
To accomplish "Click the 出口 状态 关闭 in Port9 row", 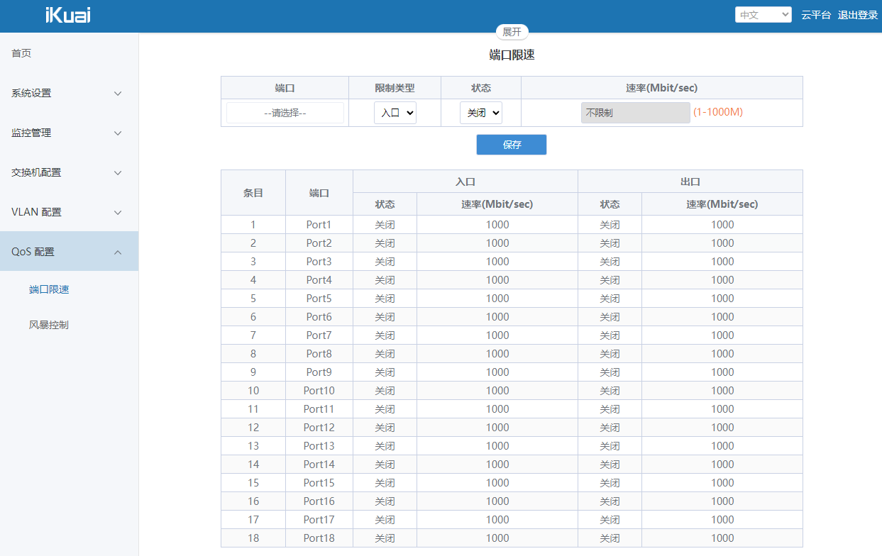I will 610,372.
